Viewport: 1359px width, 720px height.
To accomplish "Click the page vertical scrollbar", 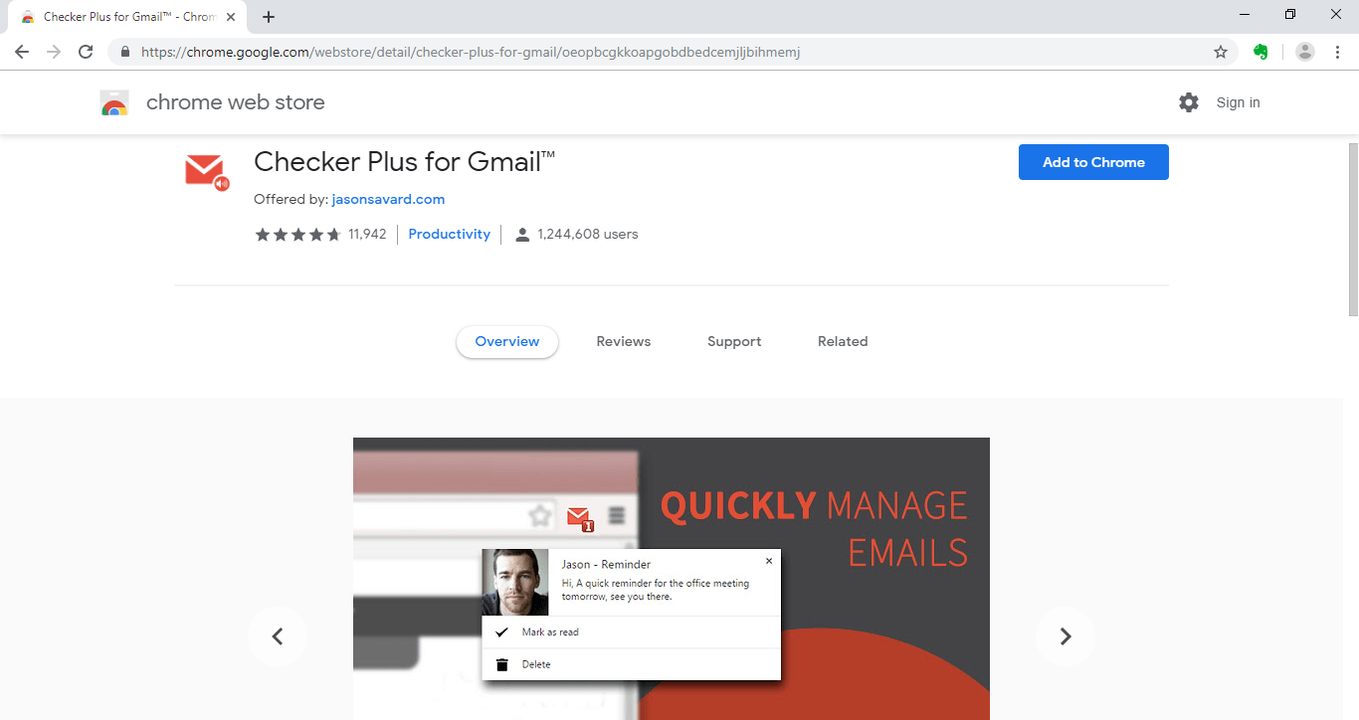I will tap(1353, 229).
